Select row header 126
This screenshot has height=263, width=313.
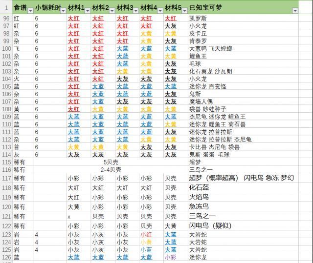6,257
